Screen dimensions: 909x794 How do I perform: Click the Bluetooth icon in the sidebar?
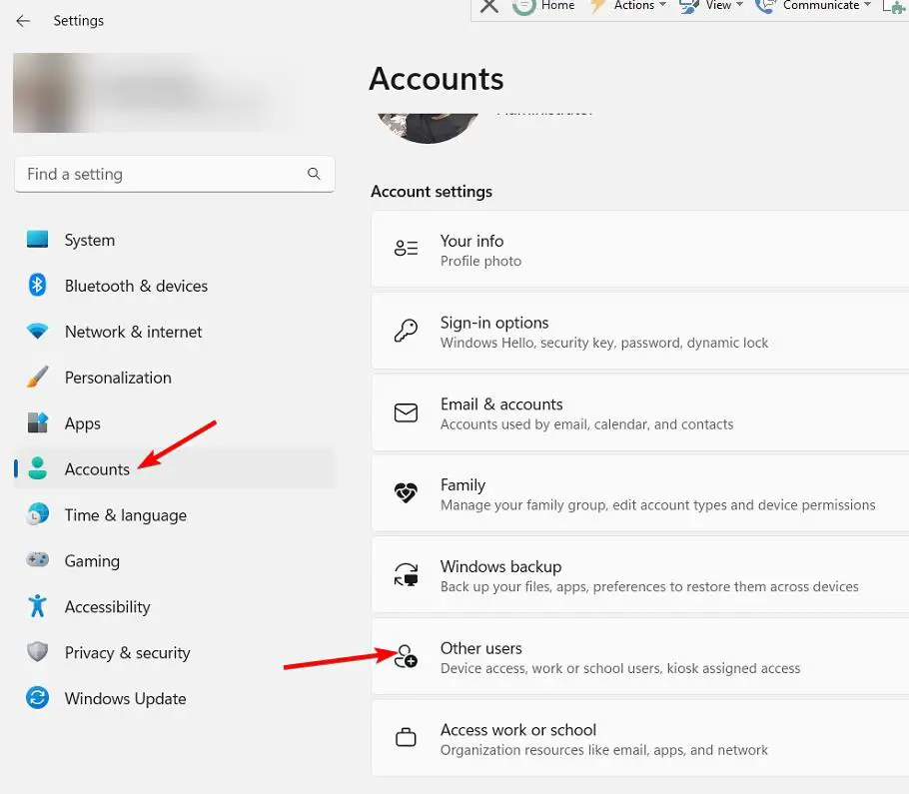point(38,286)
